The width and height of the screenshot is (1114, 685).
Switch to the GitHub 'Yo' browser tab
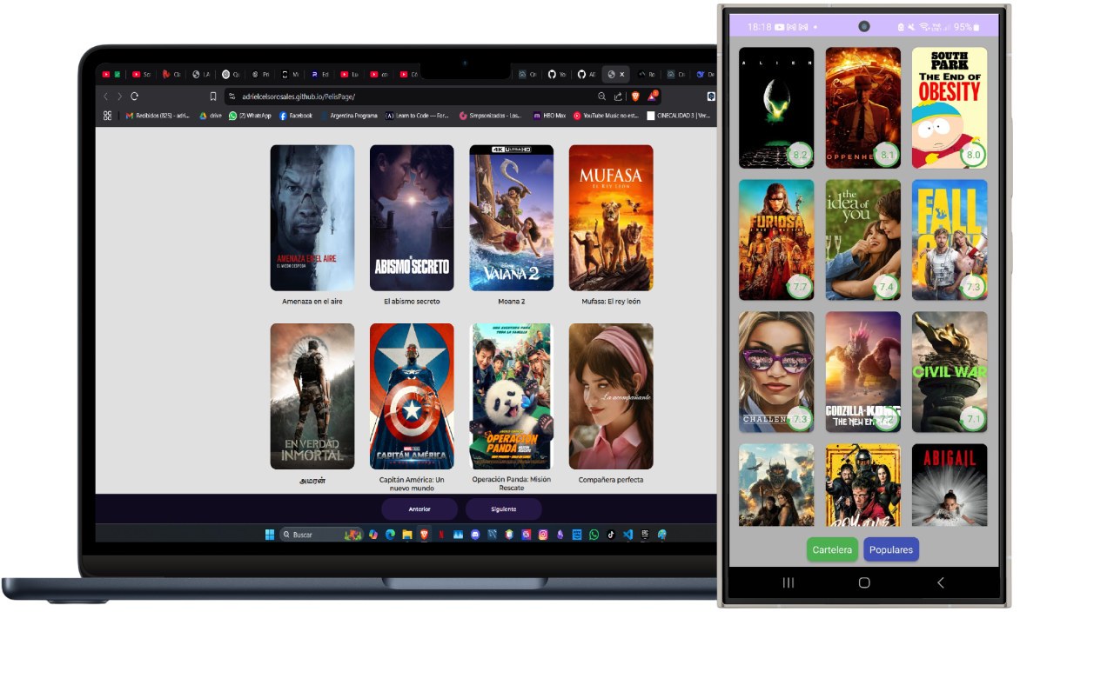point(556,75)
